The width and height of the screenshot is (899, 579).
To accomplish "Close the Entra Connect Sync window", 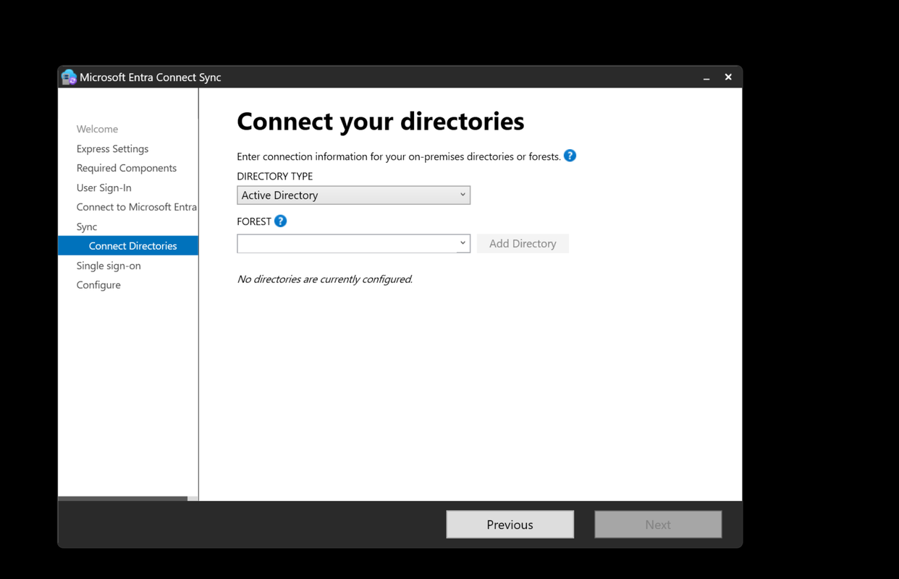I will [x=728, y=77].
